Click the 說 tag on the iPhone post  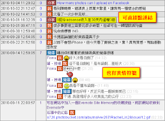pyautogui.click(x=49, y=42)
